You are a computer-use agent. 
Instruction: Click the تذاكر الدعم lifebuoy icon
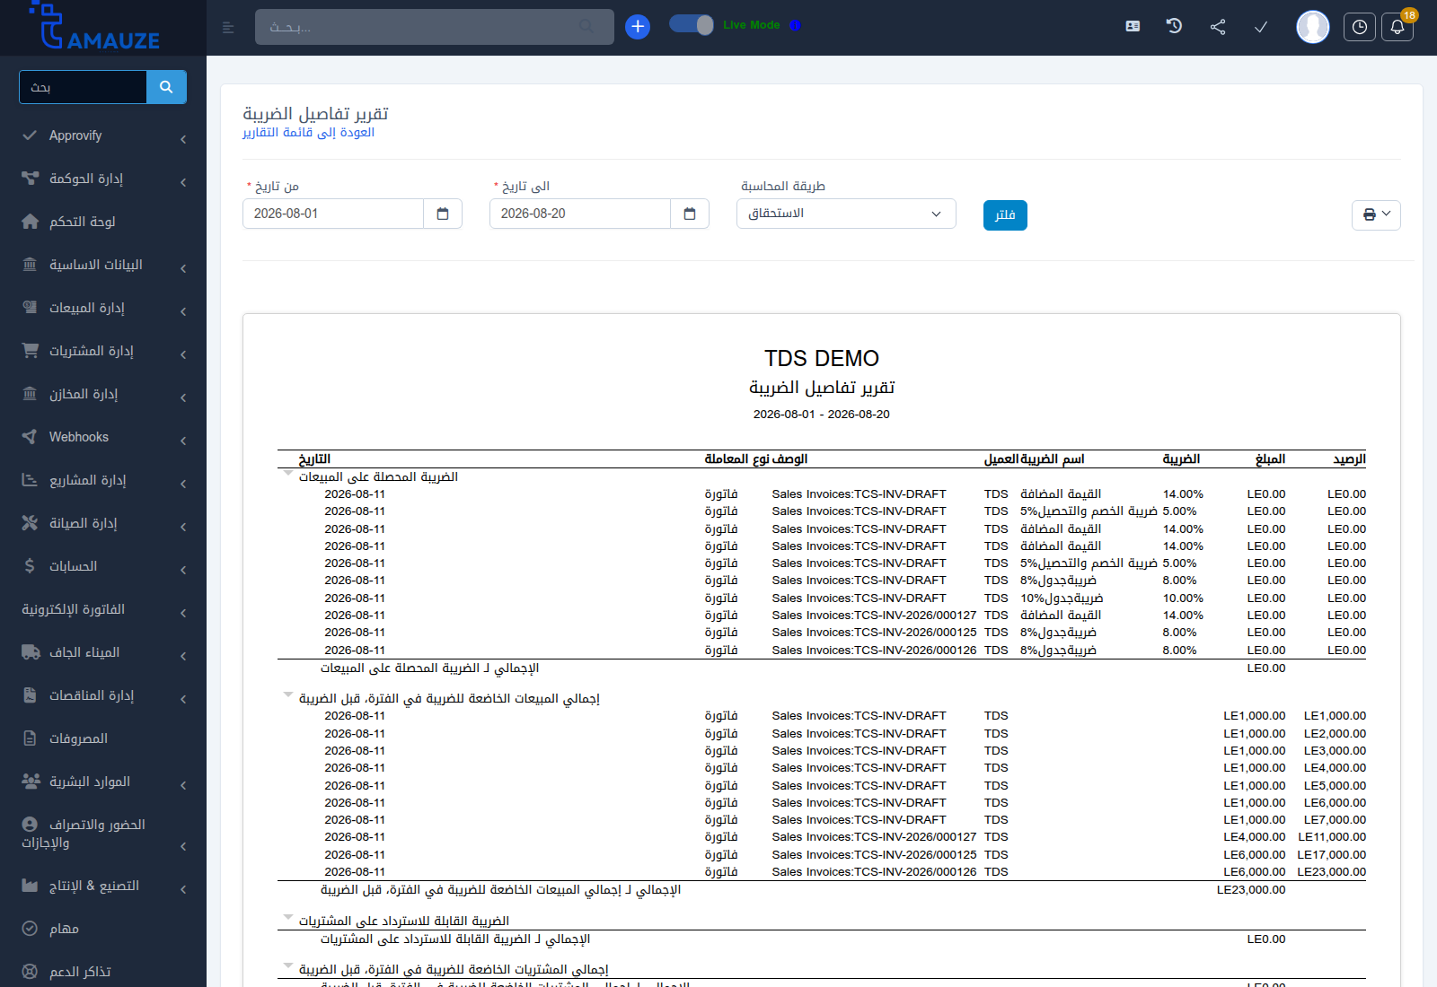(30, 972)
